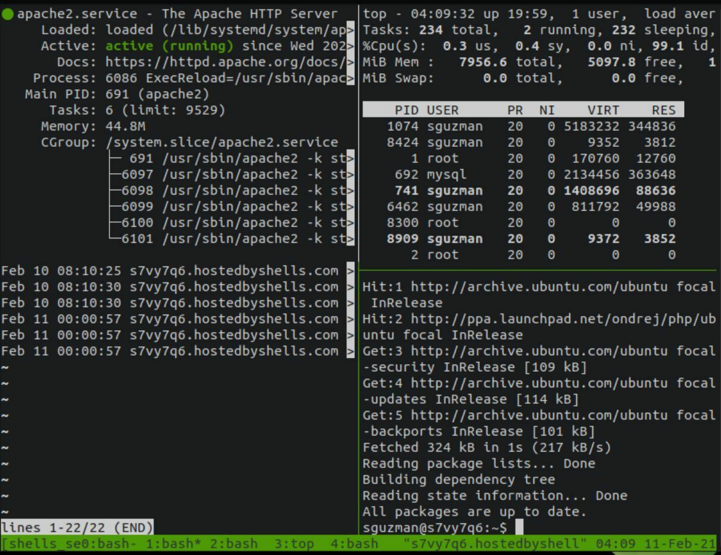
Task: Select the mysql process row in top
Action: coord(447,175)
